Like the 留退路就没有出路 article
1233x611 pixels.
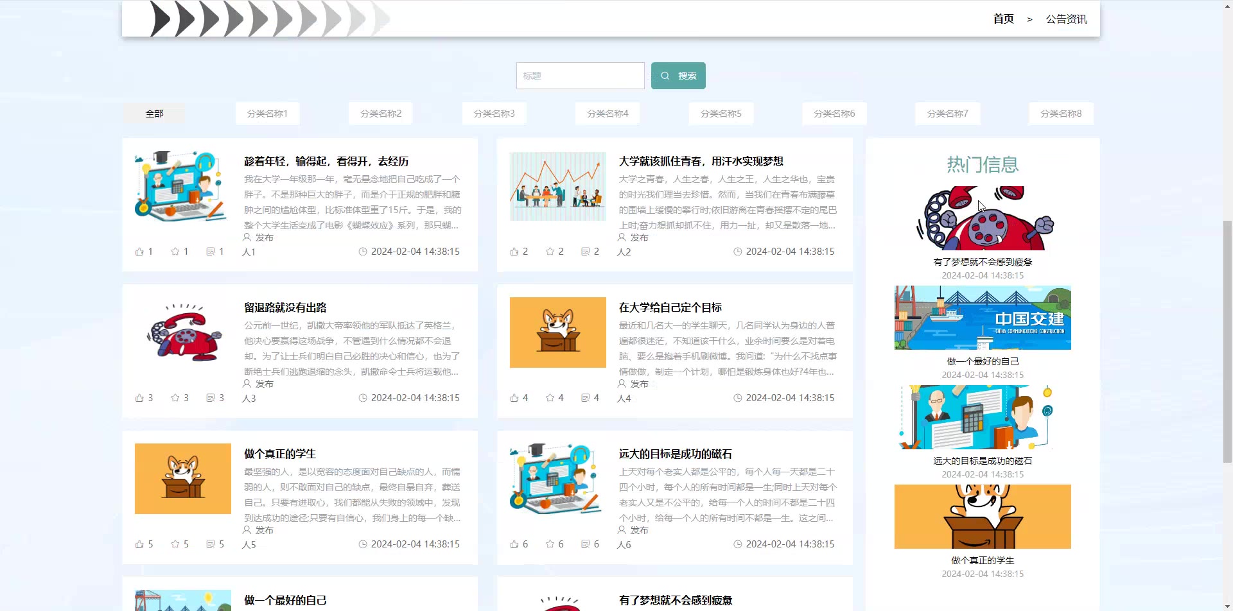[x=139, y=398]
